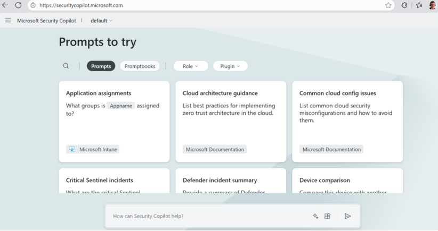Viewport: 438px width, 231px height.
Task: Reload the page with the refresh icon
Action: click(x=19, y=5)
